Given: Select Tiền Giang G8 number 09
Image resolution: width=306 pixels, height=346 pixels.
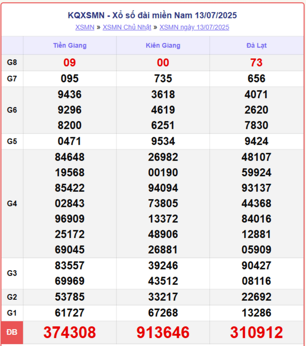Looking at the screenshot, I should point(70,63).
